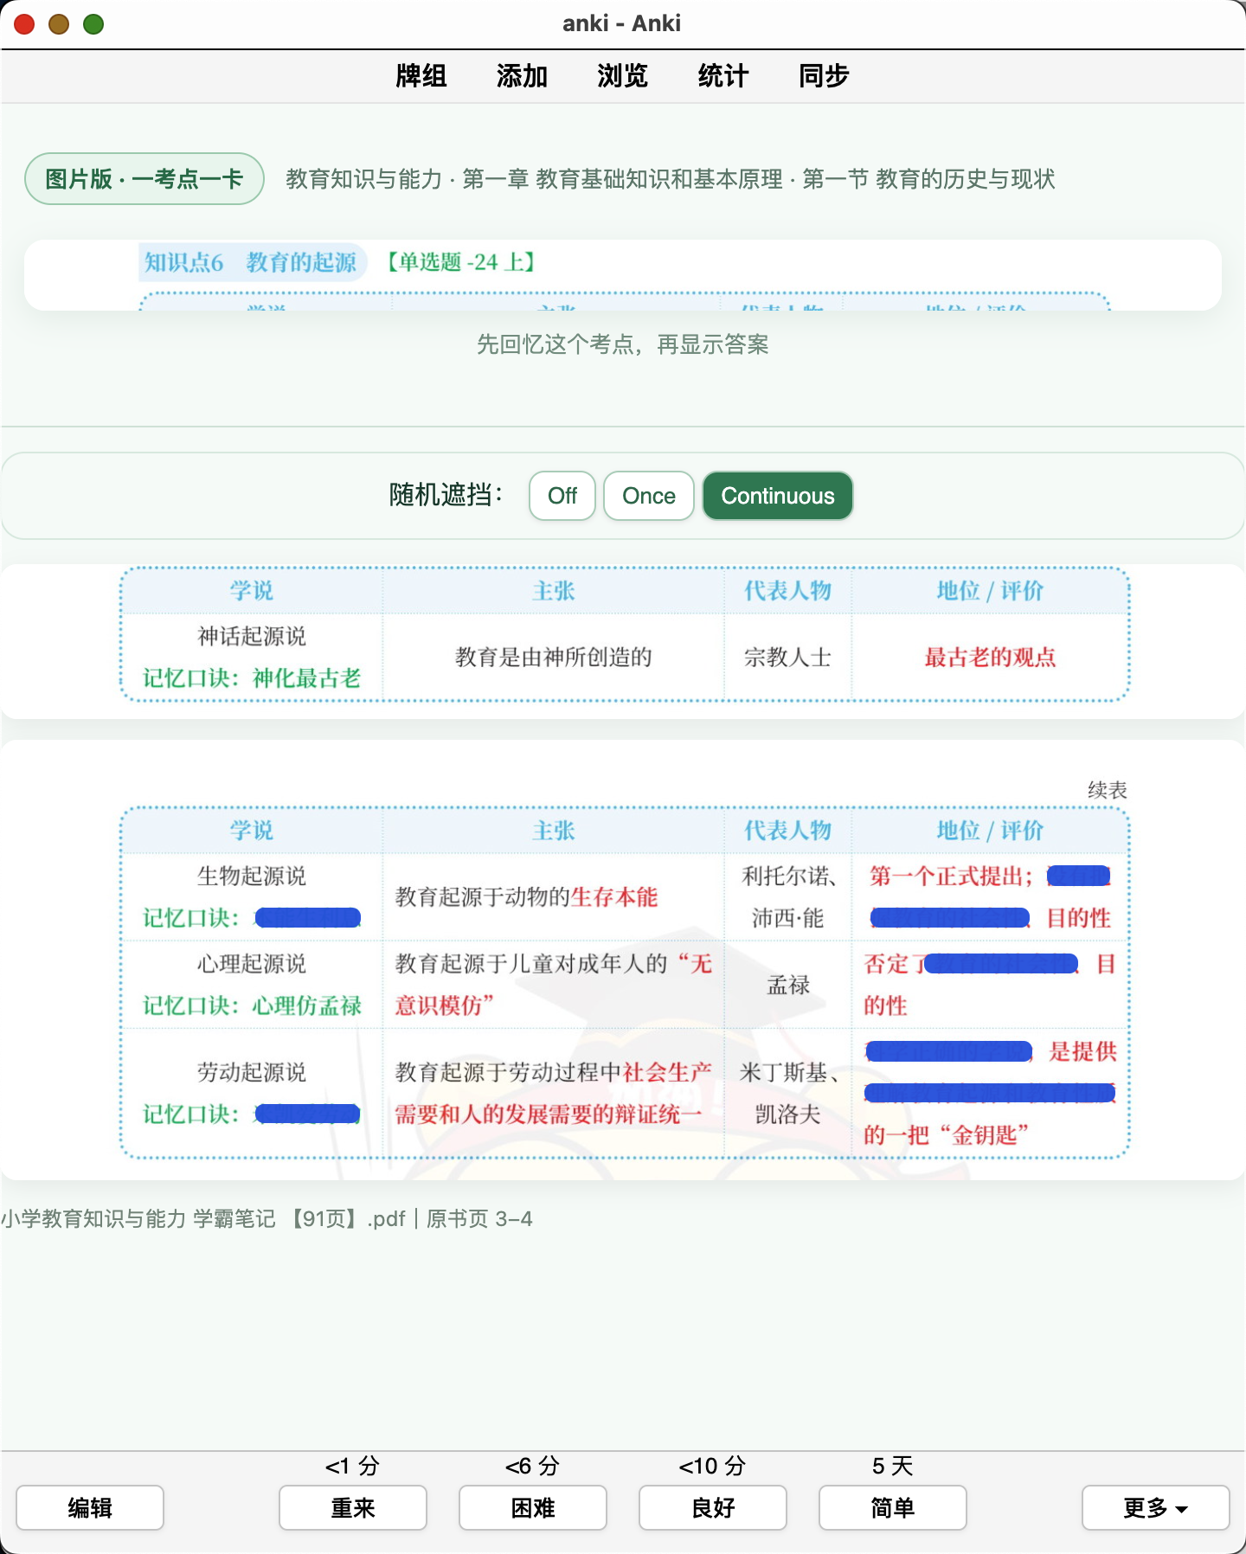Click the 编辑 button
This screenshot has width=1246, height=1554.
90,1508
